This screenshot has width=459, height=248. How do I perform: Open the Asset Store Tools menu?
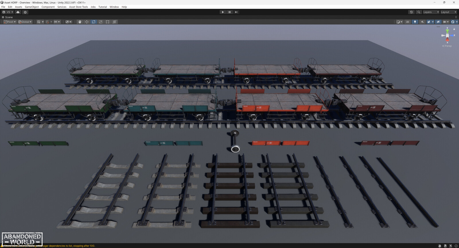coord(78,7)
